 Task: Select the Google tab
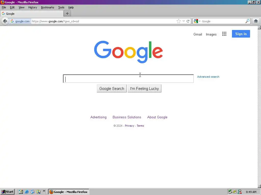[32, 14]
